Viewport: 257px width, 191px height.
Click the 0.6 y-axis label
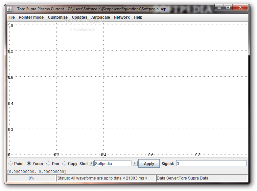(11, 77)
